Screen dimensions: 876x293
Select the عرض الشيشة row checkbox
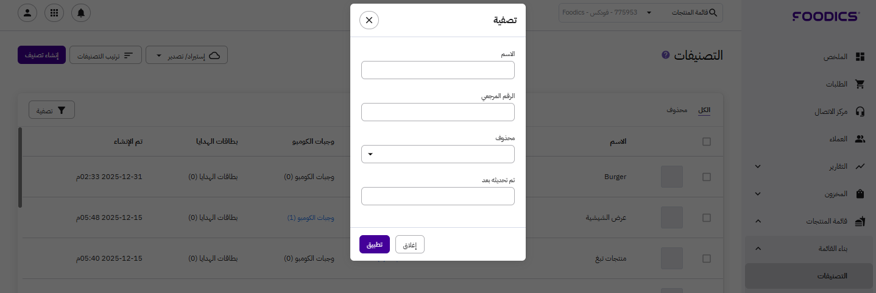tap(707, 217)
